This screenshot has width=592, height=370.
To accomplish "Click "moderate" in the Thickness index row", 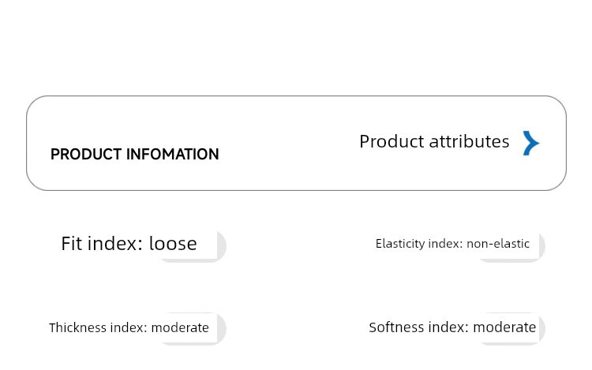I will coord(180,327).
